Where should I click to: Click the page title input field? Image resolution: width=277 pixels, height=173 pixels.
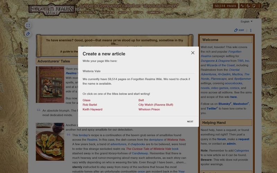(x=138, y=71)
